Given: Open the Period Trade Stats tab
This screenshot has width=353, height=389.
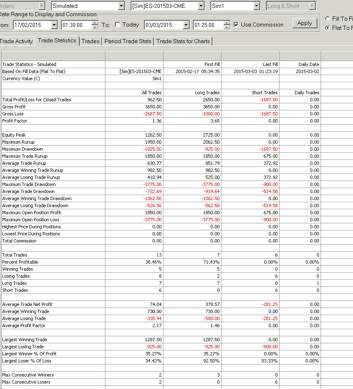Looking at the screenshot, I should (128, 41).
